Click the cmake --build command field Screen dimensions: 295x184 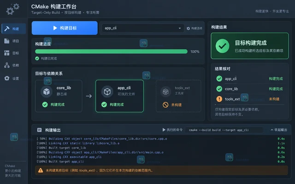tap(224, 130)
